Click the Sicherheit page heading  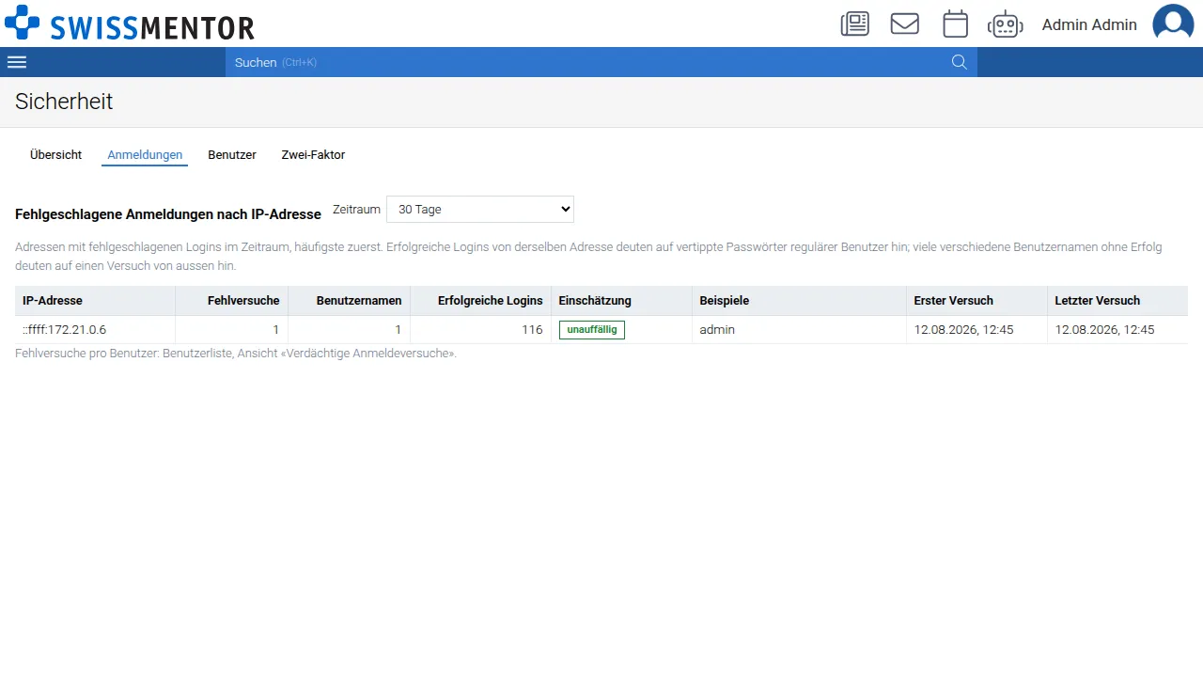[64, 102]
